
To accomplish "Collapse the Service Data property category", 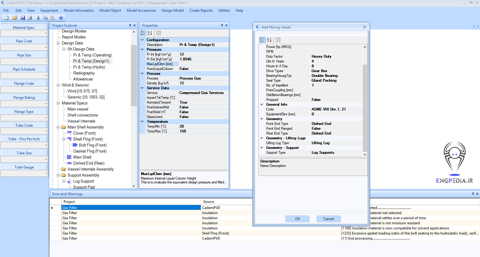I will [x=142, y=88].
